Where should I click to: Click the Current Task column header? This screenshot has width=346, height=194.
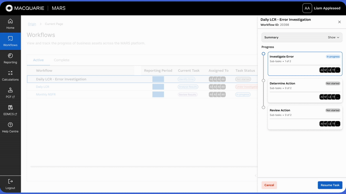(189, 71)
